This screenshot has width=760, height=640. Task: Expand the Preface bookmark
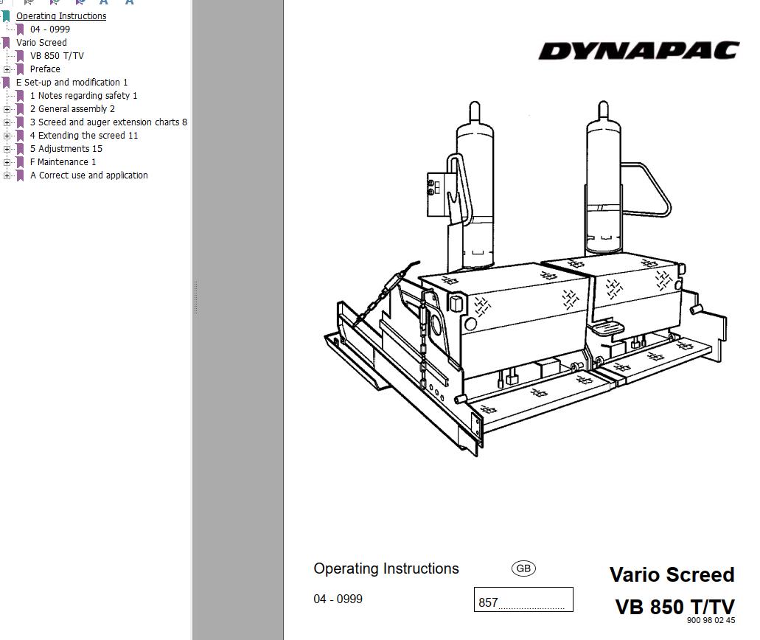point(7,69)
